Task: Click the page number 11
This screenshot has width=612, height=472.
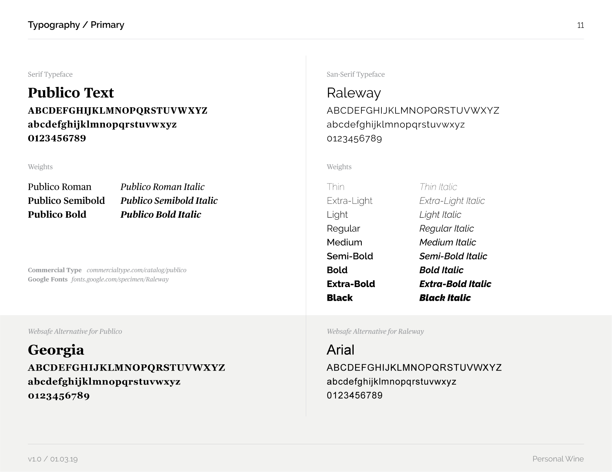Action: (580, 25)
